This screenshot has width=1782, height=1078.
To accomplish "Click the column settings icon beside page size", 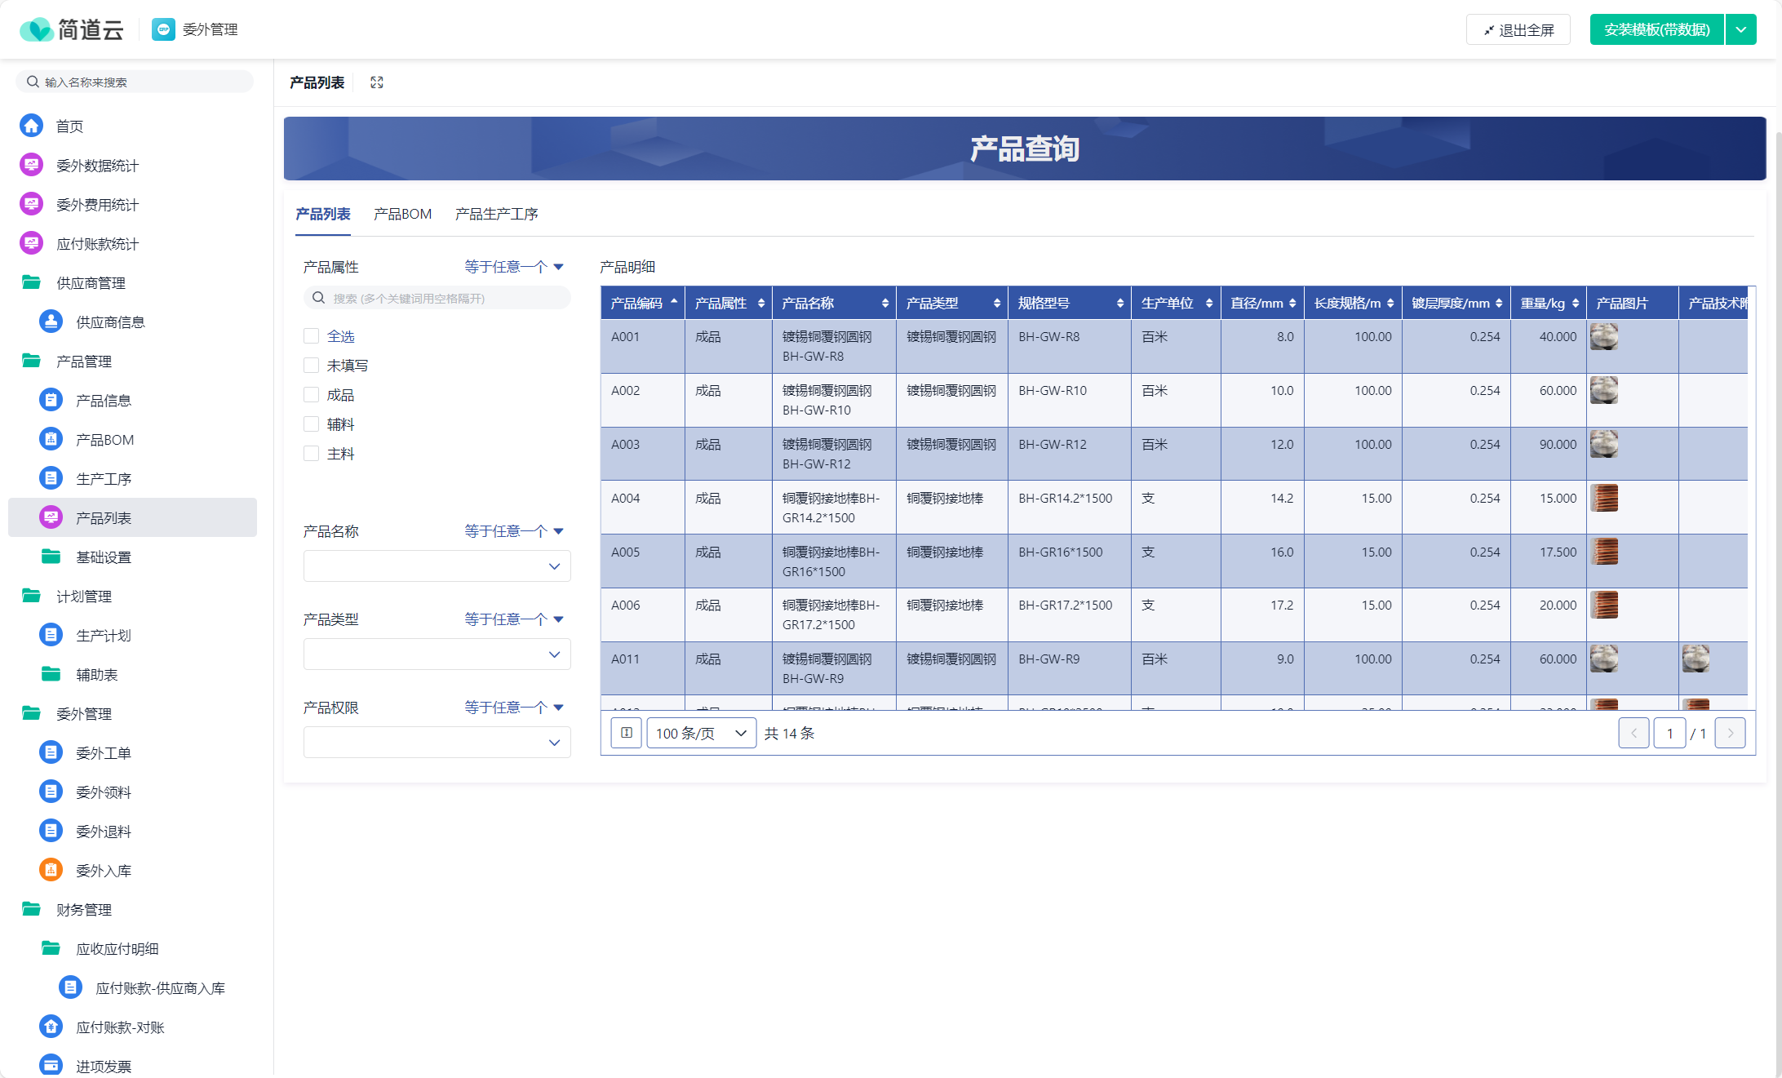I will pyautogui.click(x=626, y=733).
